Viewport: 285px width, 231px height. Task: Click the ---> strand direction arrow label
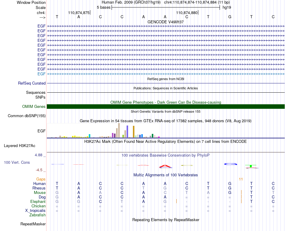coord(42,17)
